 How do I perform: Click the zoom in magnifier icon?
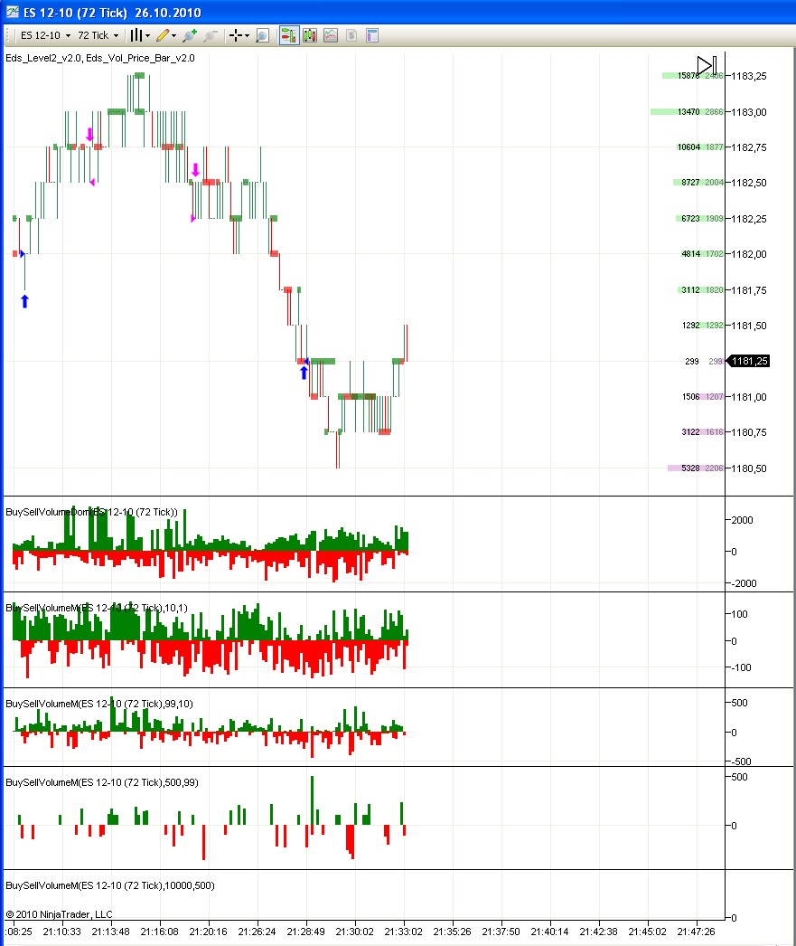(x=189, y=35)
